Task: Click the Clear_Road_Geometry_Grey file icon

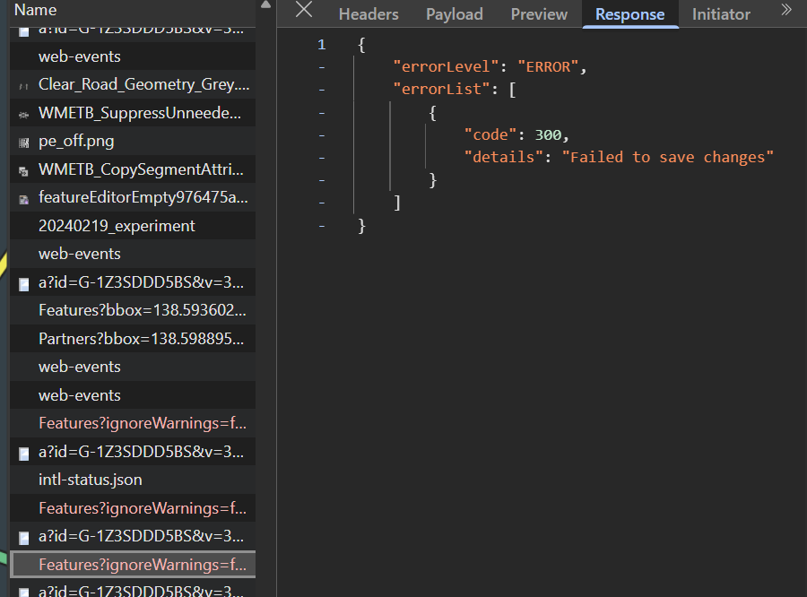Action: pos(24,86)
